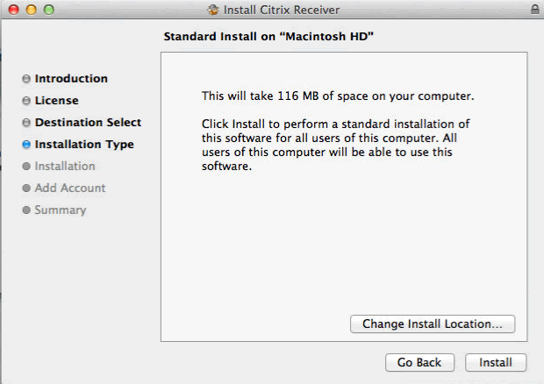Click the 'Standard Install on Macintosh HD' heading
Viewport: 544px width, 384px height.
click(268, 37)
